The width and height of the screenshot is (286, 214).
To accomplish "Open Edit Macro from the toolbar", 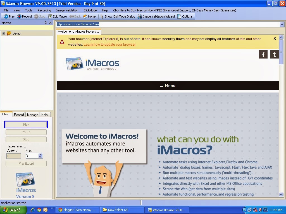I will (x=58, y=16).
